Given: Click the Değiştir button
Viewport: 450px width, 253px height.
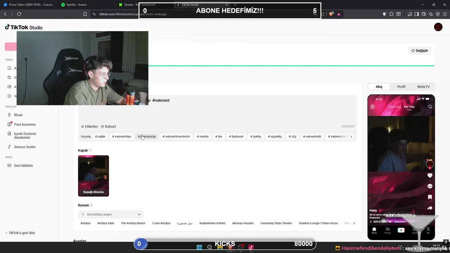Looking at the screenshot, I should 420,51.
